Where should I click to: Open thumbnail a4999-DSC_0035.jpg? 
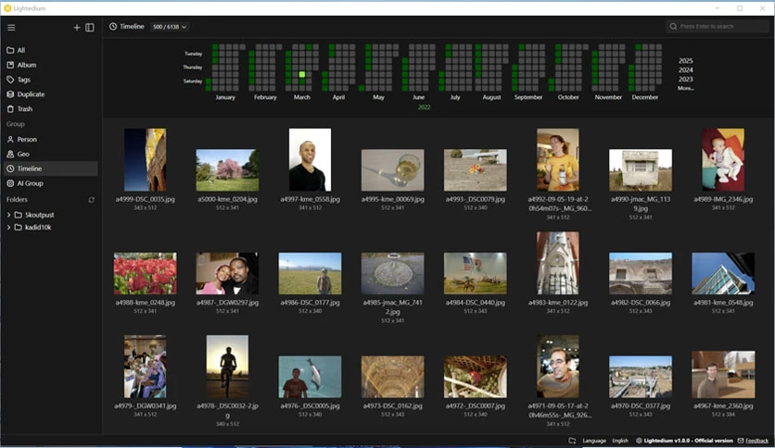pyautogui.click(x=145, y=160)
